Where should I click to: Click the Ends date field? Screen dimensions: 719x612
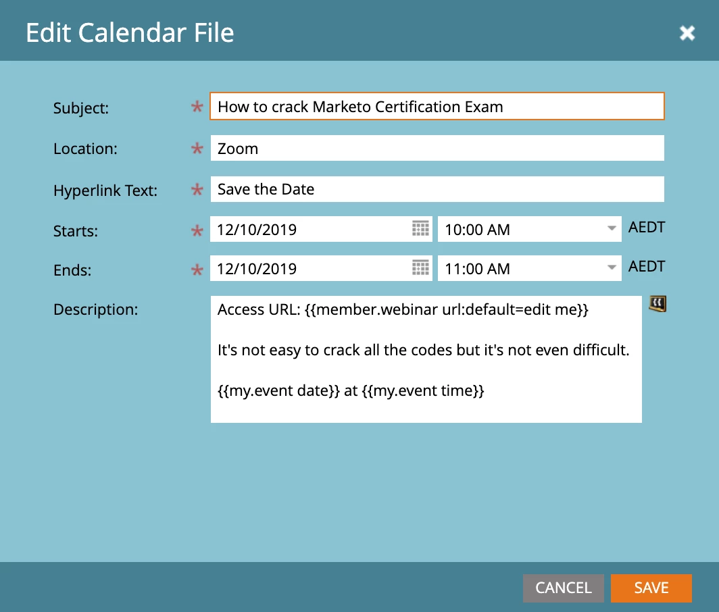321,268
